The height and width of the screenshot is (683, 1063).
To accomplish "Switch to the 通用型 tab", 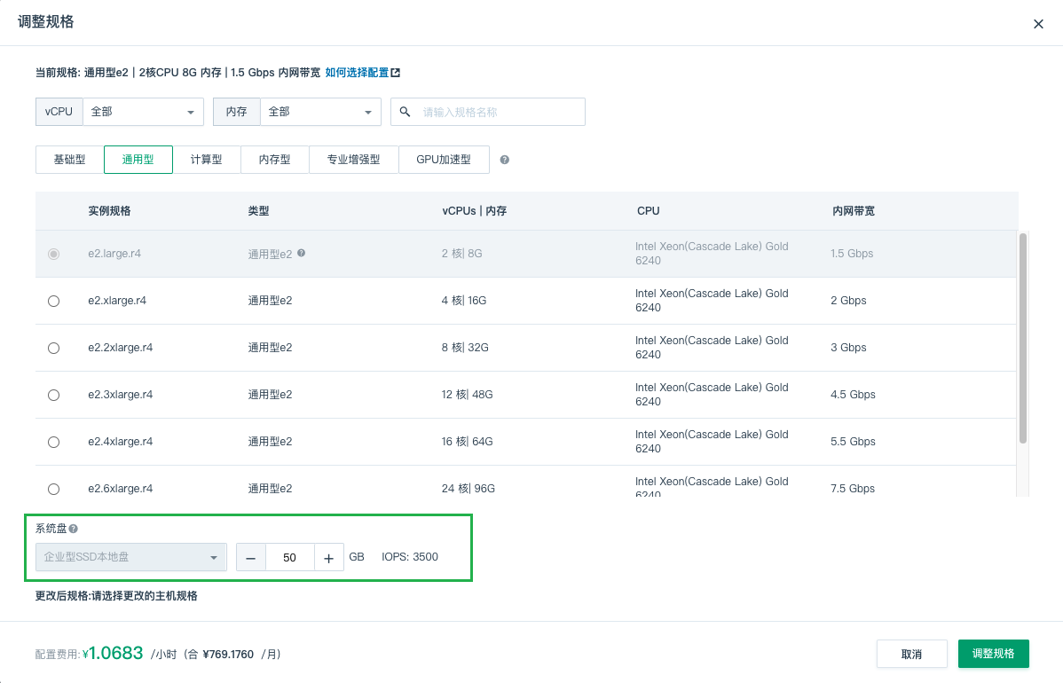I will [x=138, y=160].
